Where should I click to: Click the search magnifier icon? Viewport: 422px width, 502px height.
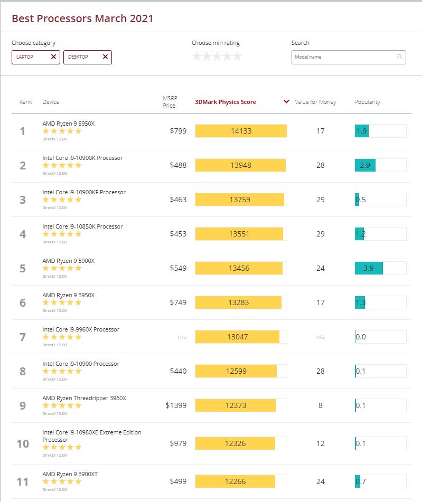click(400, 56)
